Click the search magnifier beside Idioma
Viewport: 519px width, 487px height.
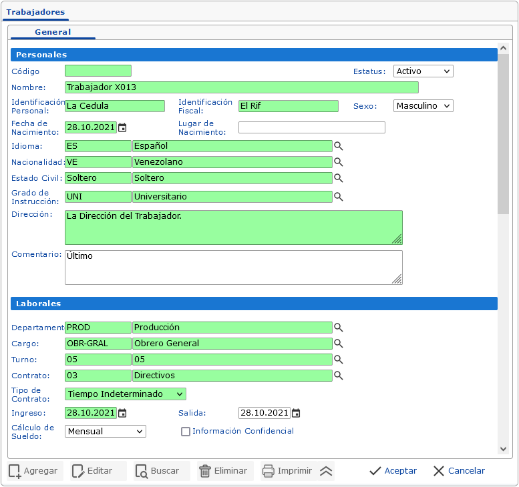click(x=338, y=146)
